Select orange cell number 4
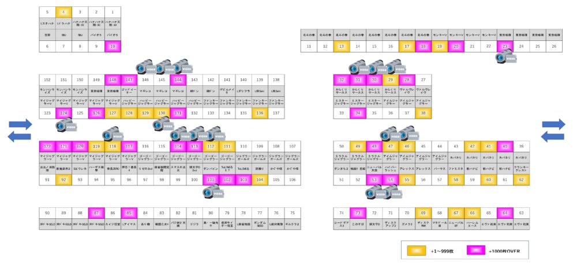 tap(63, 12)
